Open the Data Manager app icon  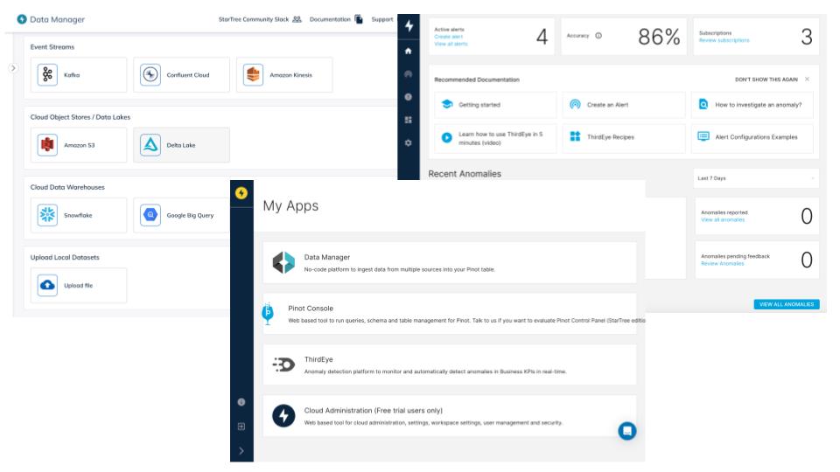283,263
